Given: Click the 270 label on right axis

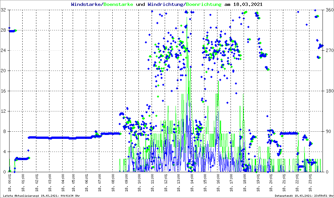Looking at the screenshot, I should (329, 51).
